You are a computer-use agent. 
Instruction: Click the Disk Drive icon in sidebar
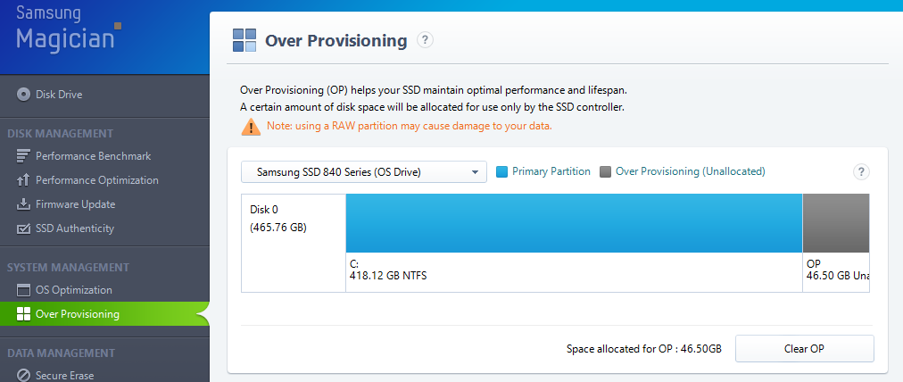pyautogui.click(x=23, y=94)
